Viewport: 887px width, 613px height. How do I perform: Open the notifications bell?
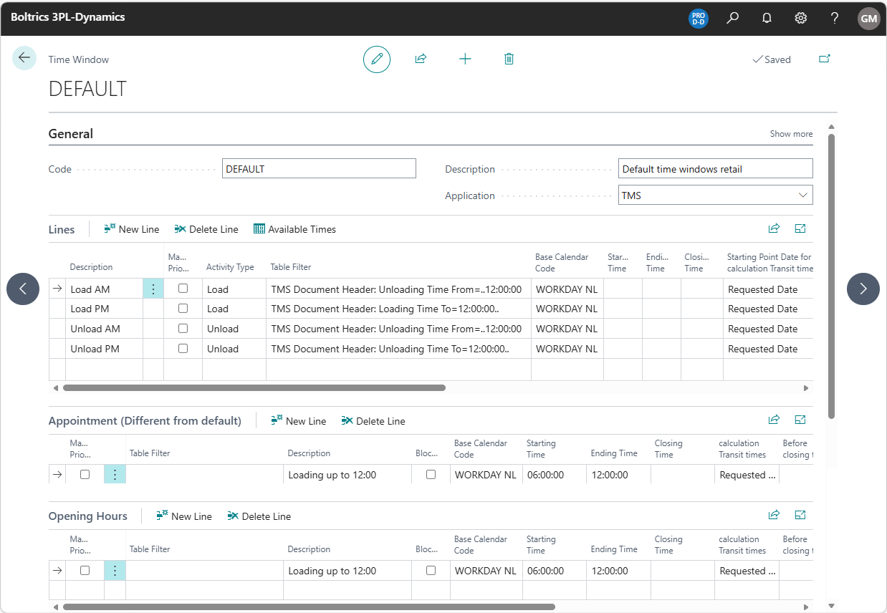click(767, 18)
